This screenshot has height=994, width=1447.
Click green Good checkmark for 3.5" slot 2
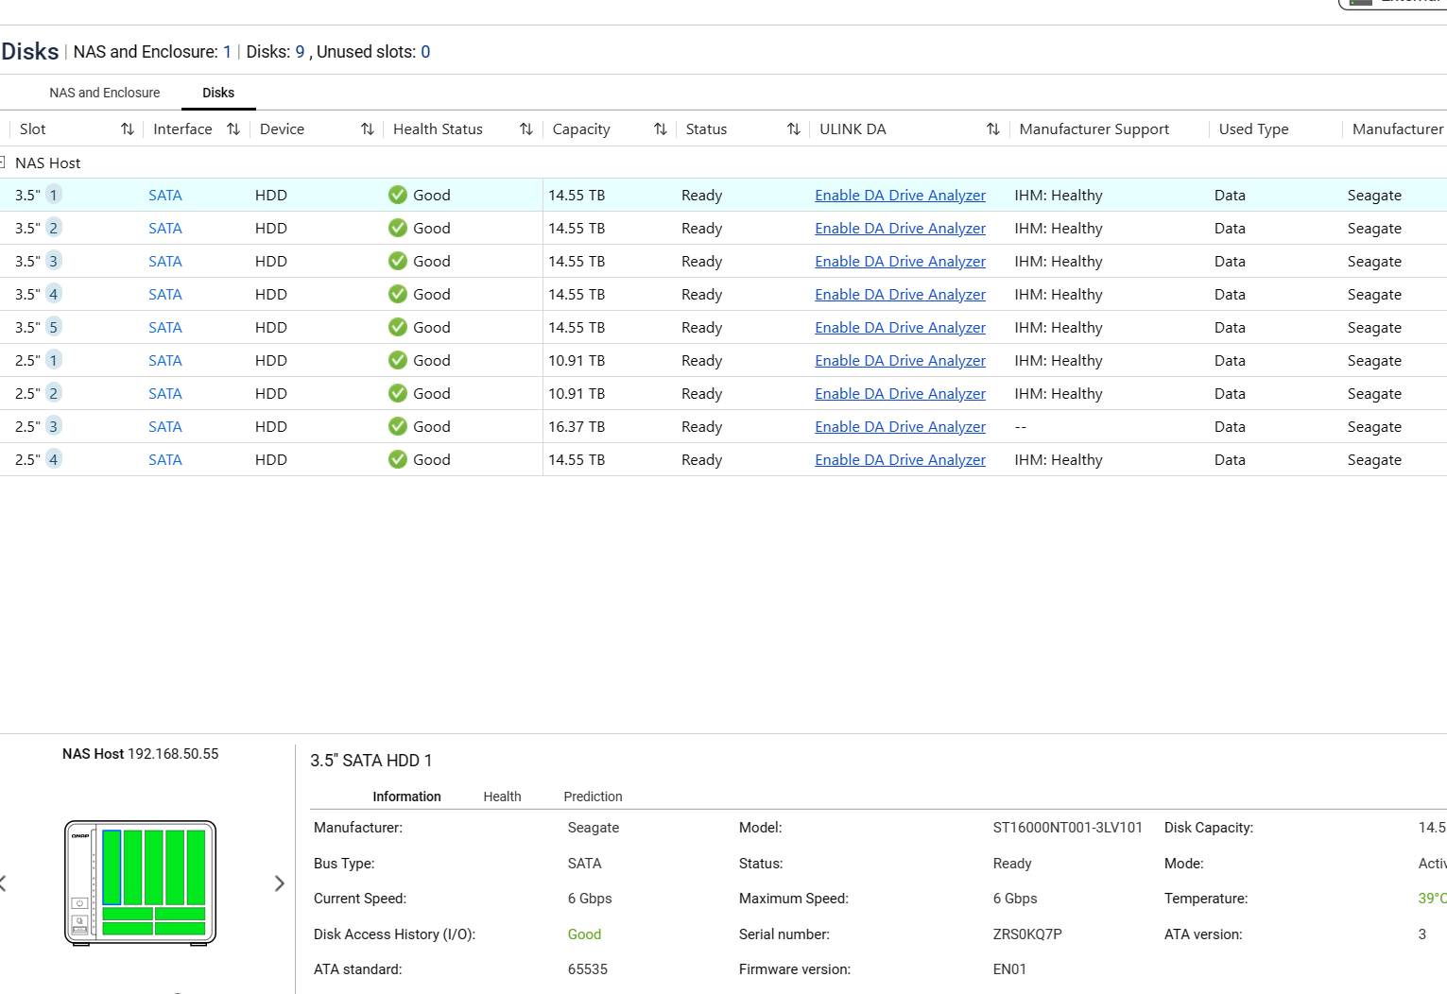(398, 228)
